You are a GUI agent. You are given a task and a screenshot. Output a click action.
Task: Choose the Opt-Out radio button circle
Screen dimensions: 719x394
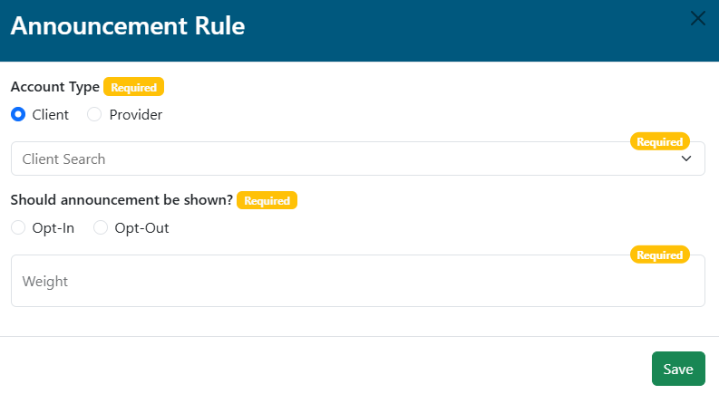point(101,228)
